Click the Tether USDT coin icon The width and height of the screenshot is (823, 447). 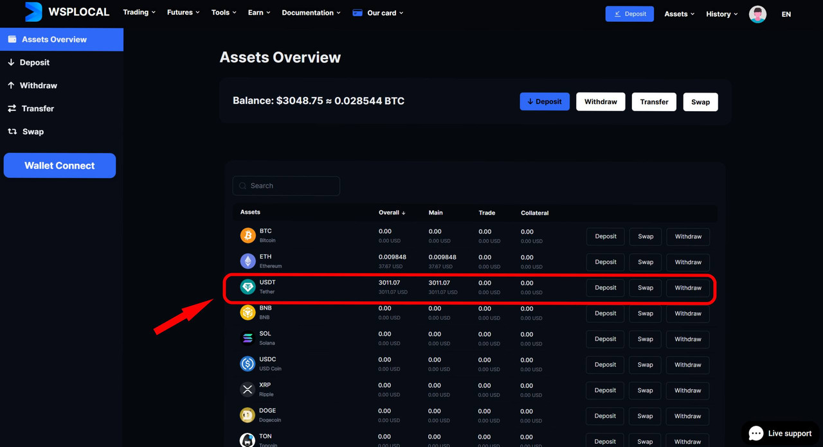248,287
